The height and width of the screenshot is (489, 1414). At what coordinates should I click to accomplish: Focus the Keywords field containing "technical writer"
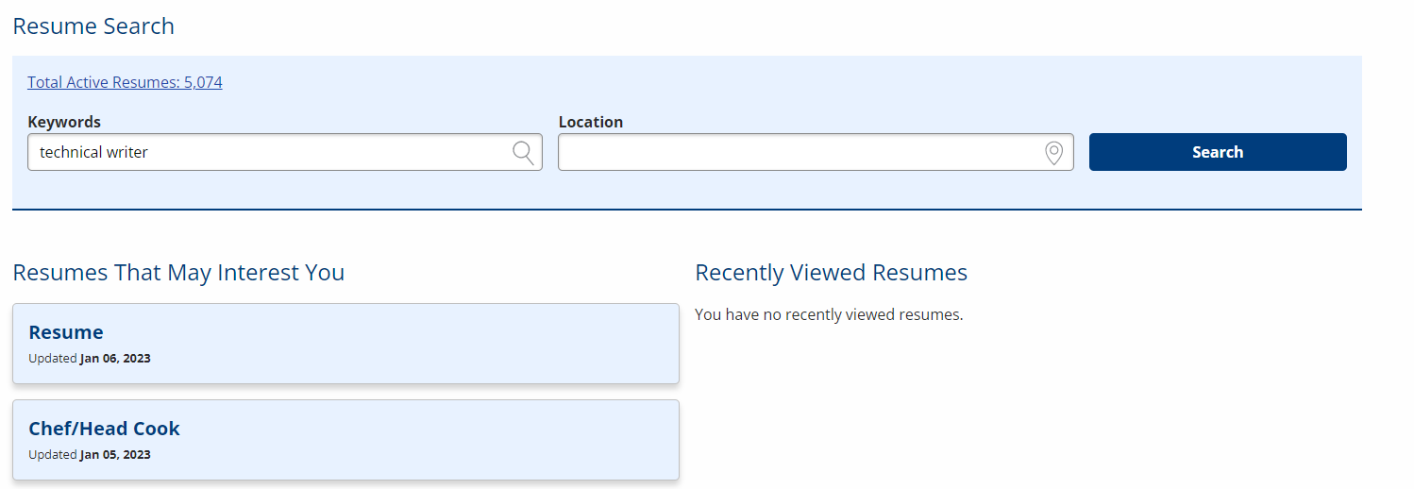(x=285, y=152)
